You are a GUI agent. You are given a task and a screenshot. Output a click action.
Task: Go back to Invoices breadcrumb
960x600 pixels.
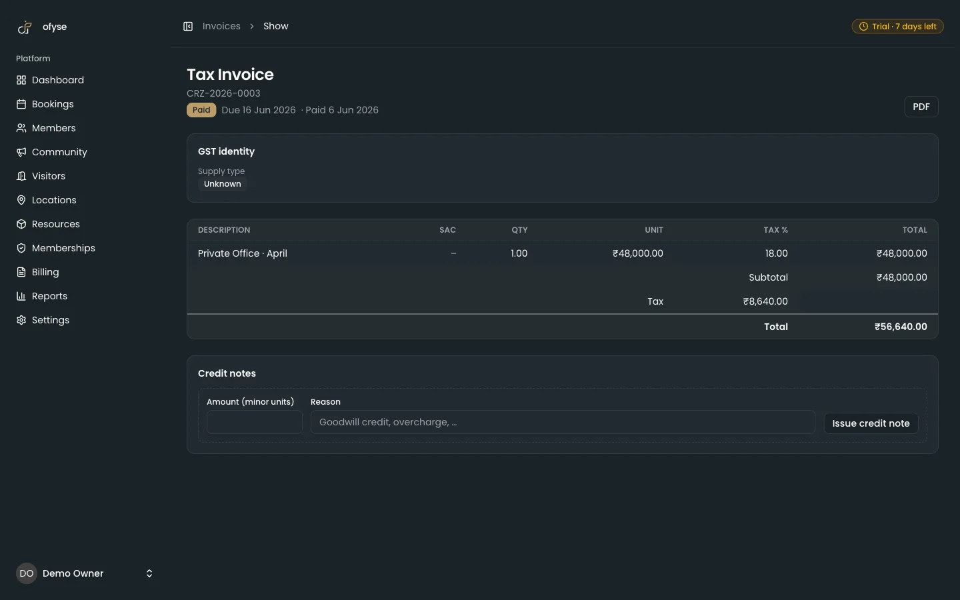point(221,26)
